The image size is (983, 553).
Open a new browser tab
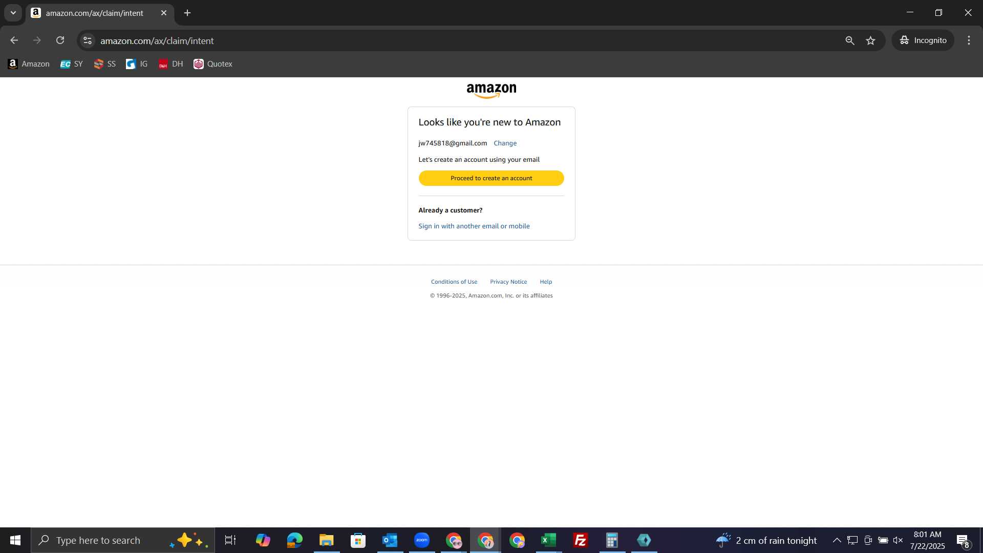pyautogui.click(x=187, y=13)
